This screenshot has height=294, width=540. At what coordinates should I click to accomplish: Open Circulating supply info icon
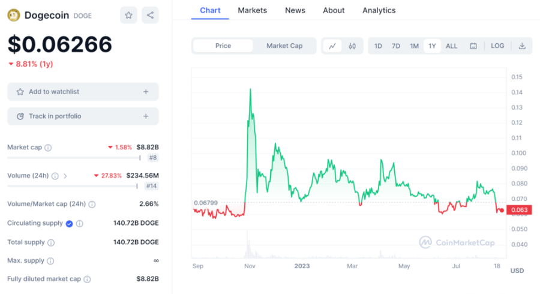[80, 224]
